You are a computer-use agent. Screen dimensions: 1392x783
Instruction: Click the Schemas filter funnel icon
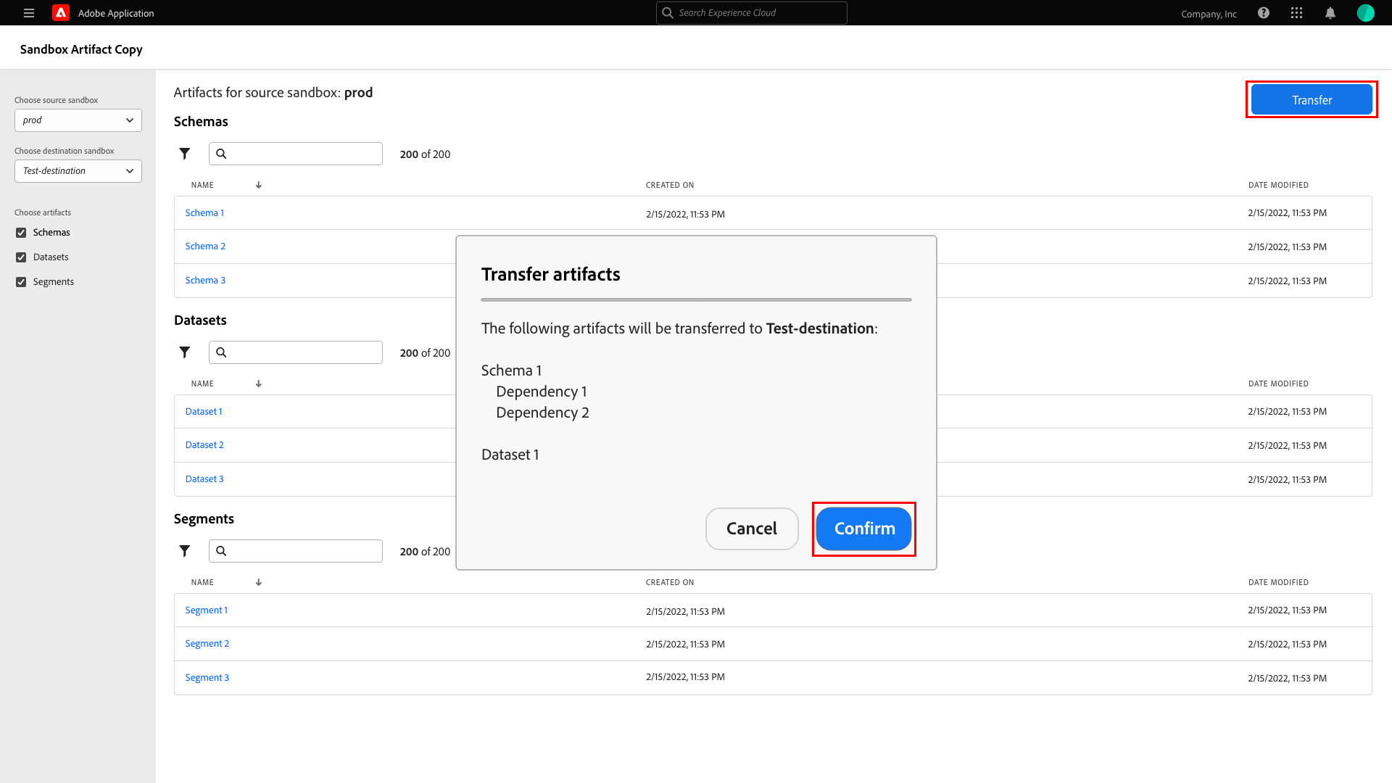tap(185, 154)
